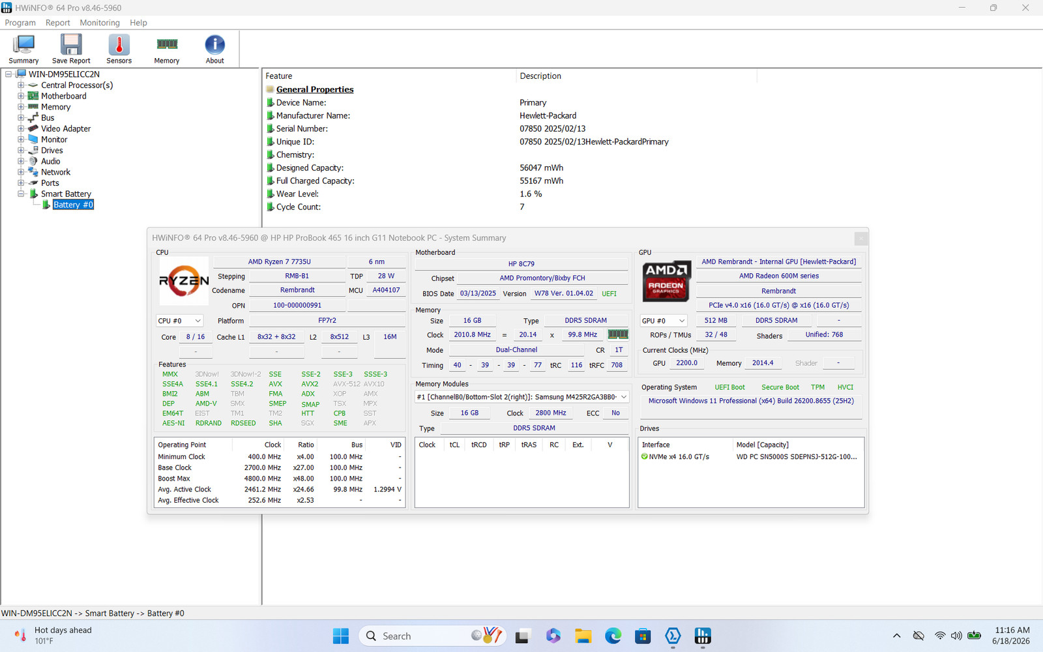Click the green NVMe drive status icon
This screenshot has height=652, width=1043.
[645, 456]
